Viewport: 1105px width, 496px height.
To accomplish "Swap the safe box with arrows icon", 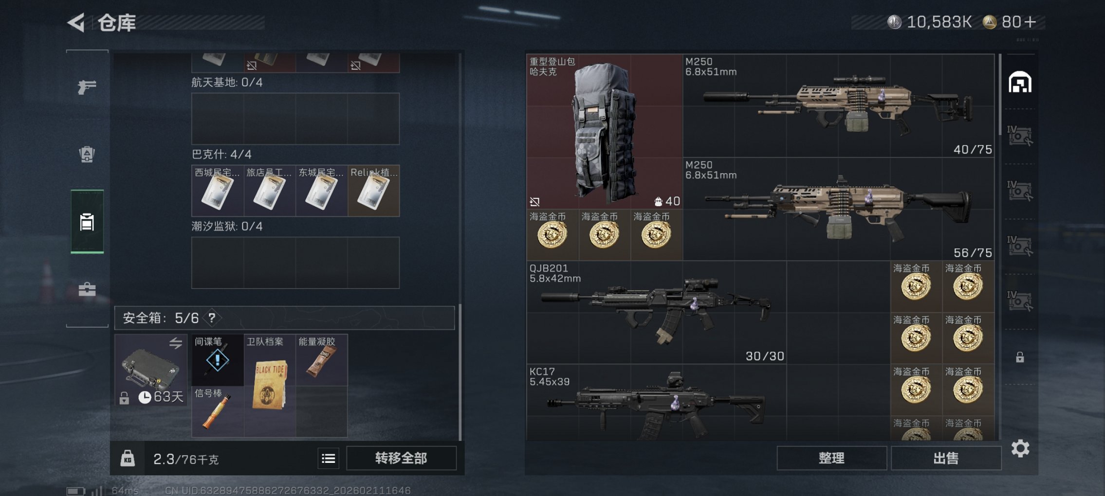I will (176, 343).
